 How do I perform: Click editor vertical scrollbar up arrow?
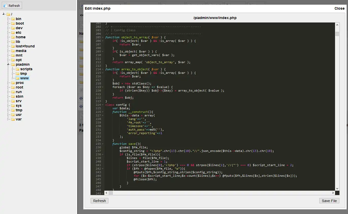[x=337, y=25]
